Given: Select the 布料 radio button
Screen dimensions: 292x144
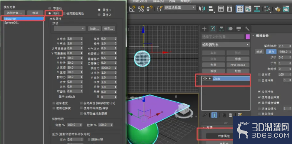Looking at the screenshot, I should click(49, 13).
